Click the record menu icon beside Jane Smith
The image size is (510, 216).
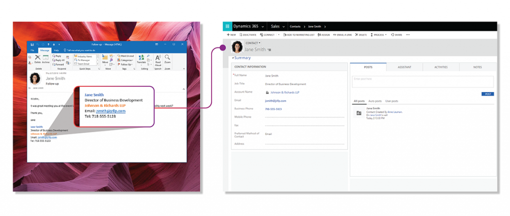(269, 50)
